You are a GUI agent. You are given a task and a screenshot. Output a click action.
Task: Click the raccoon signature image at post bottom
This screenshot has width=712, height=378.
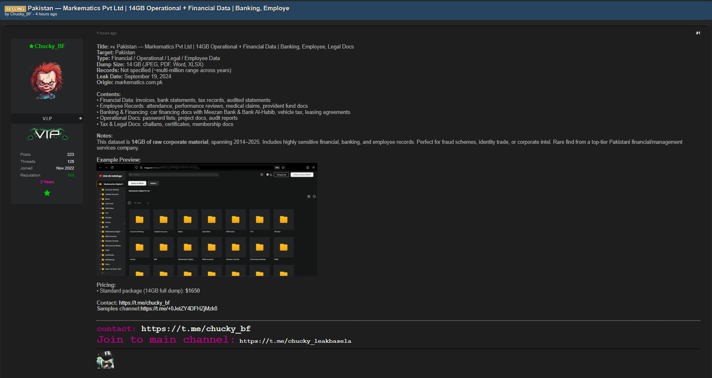point(105,360)
